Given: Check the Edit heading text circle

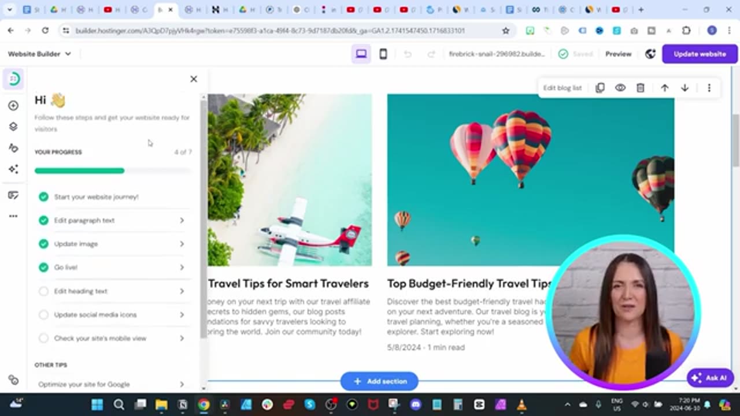Looking at the screenshot, I should point(43,291).
